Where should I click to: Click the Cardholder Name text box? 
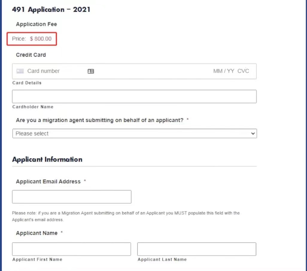134,97
